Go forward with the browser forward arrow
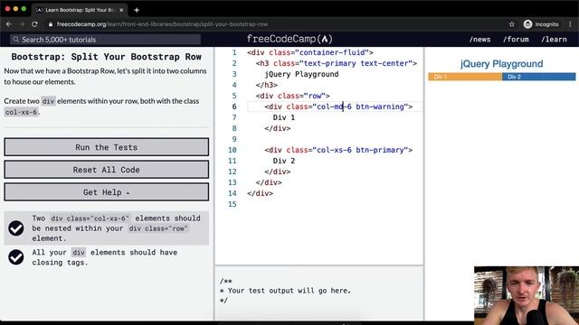Screen dimensions: 579x325 pyautogui.click(x=22, y=24)
